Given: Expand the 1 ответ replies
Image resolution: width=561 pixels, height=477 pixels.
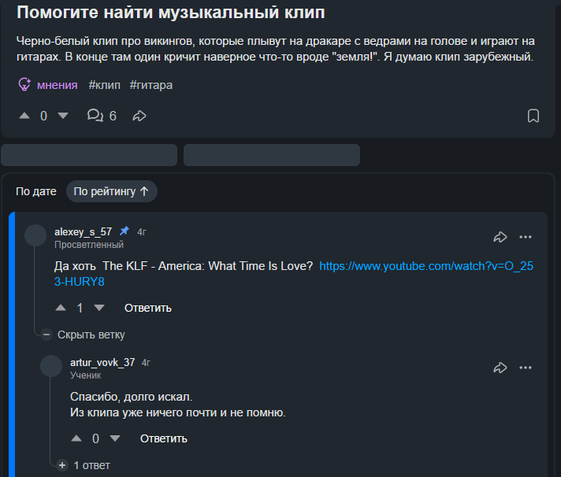Looking at the screenshot, I should click(84, 465).
